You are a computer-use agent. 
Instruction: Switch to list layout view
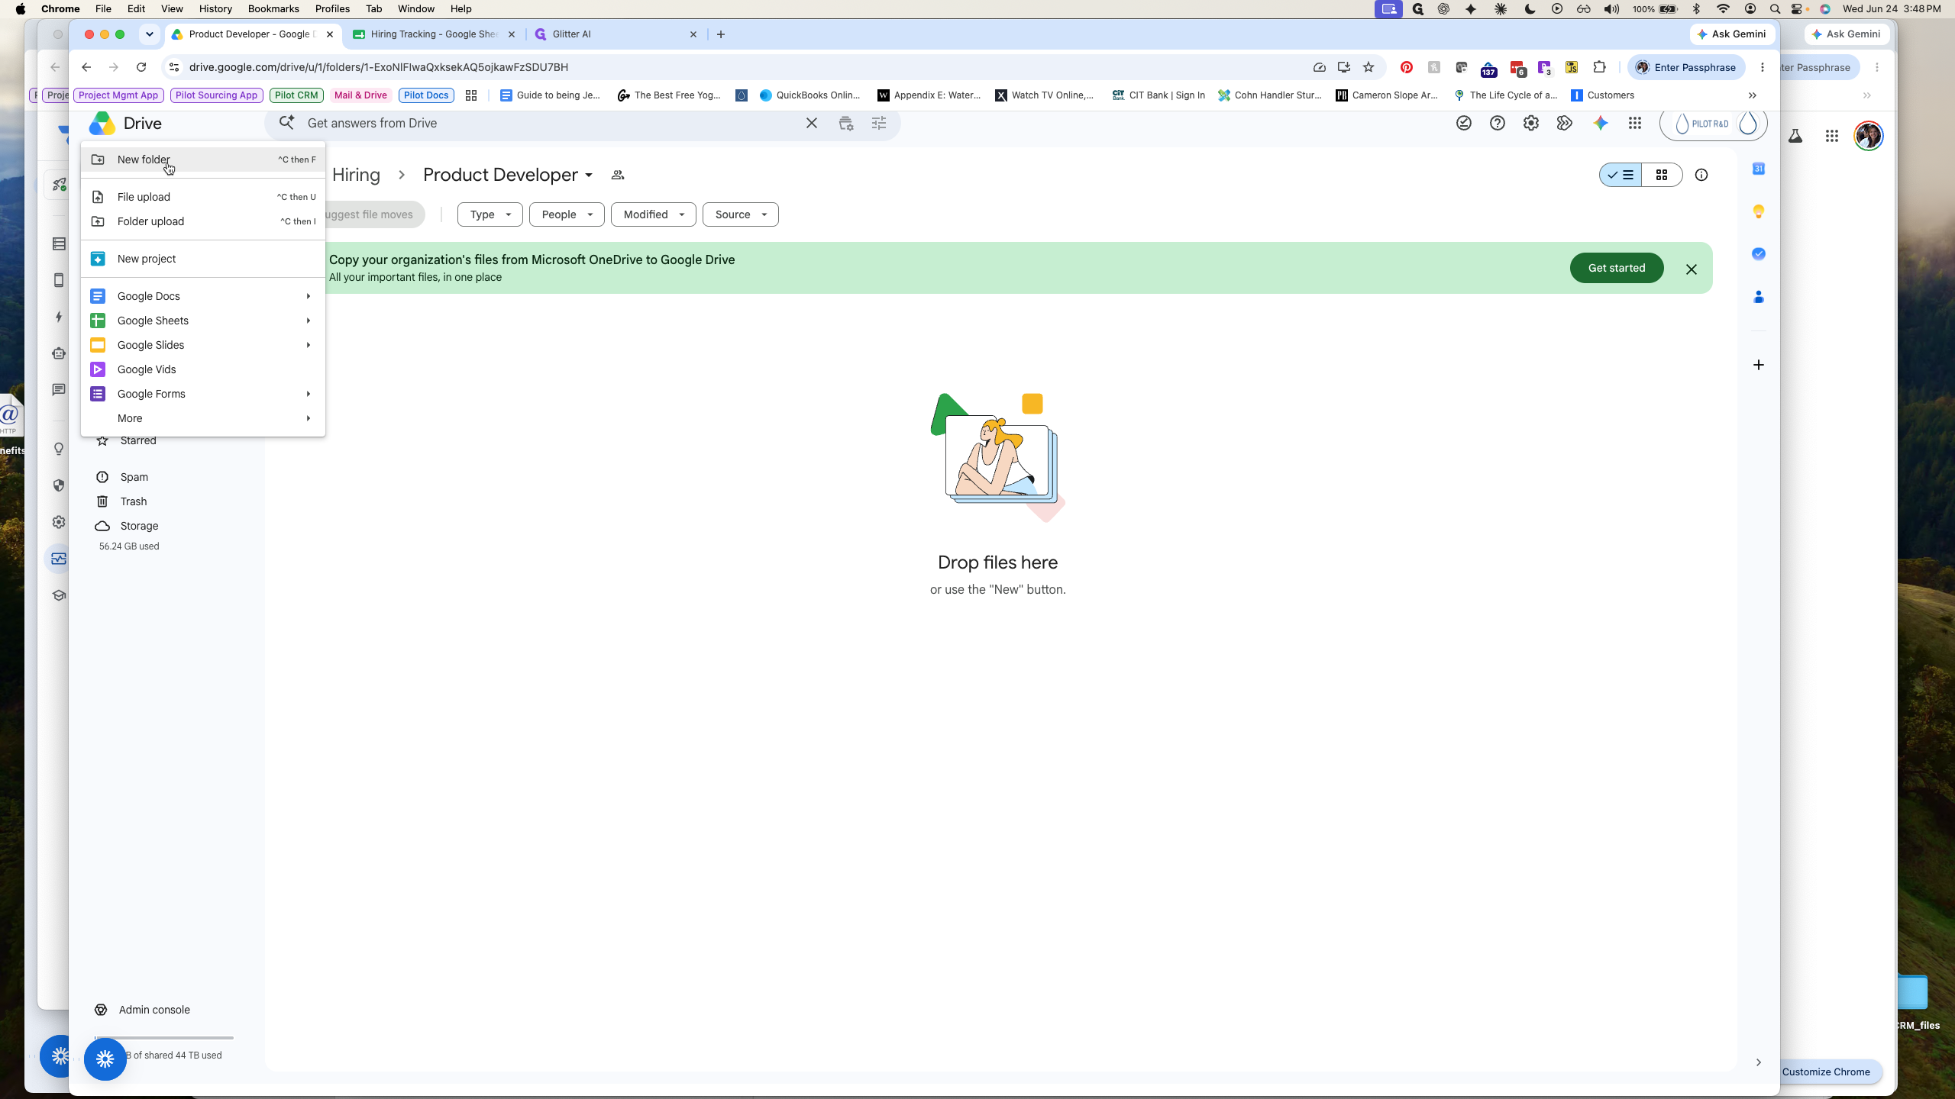click(1620, 175)
